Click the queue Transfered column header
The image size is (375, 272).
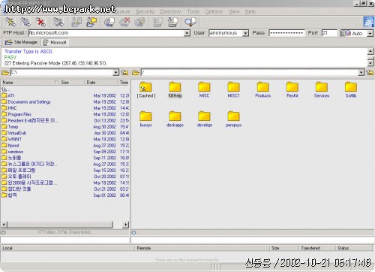[316, 248]
